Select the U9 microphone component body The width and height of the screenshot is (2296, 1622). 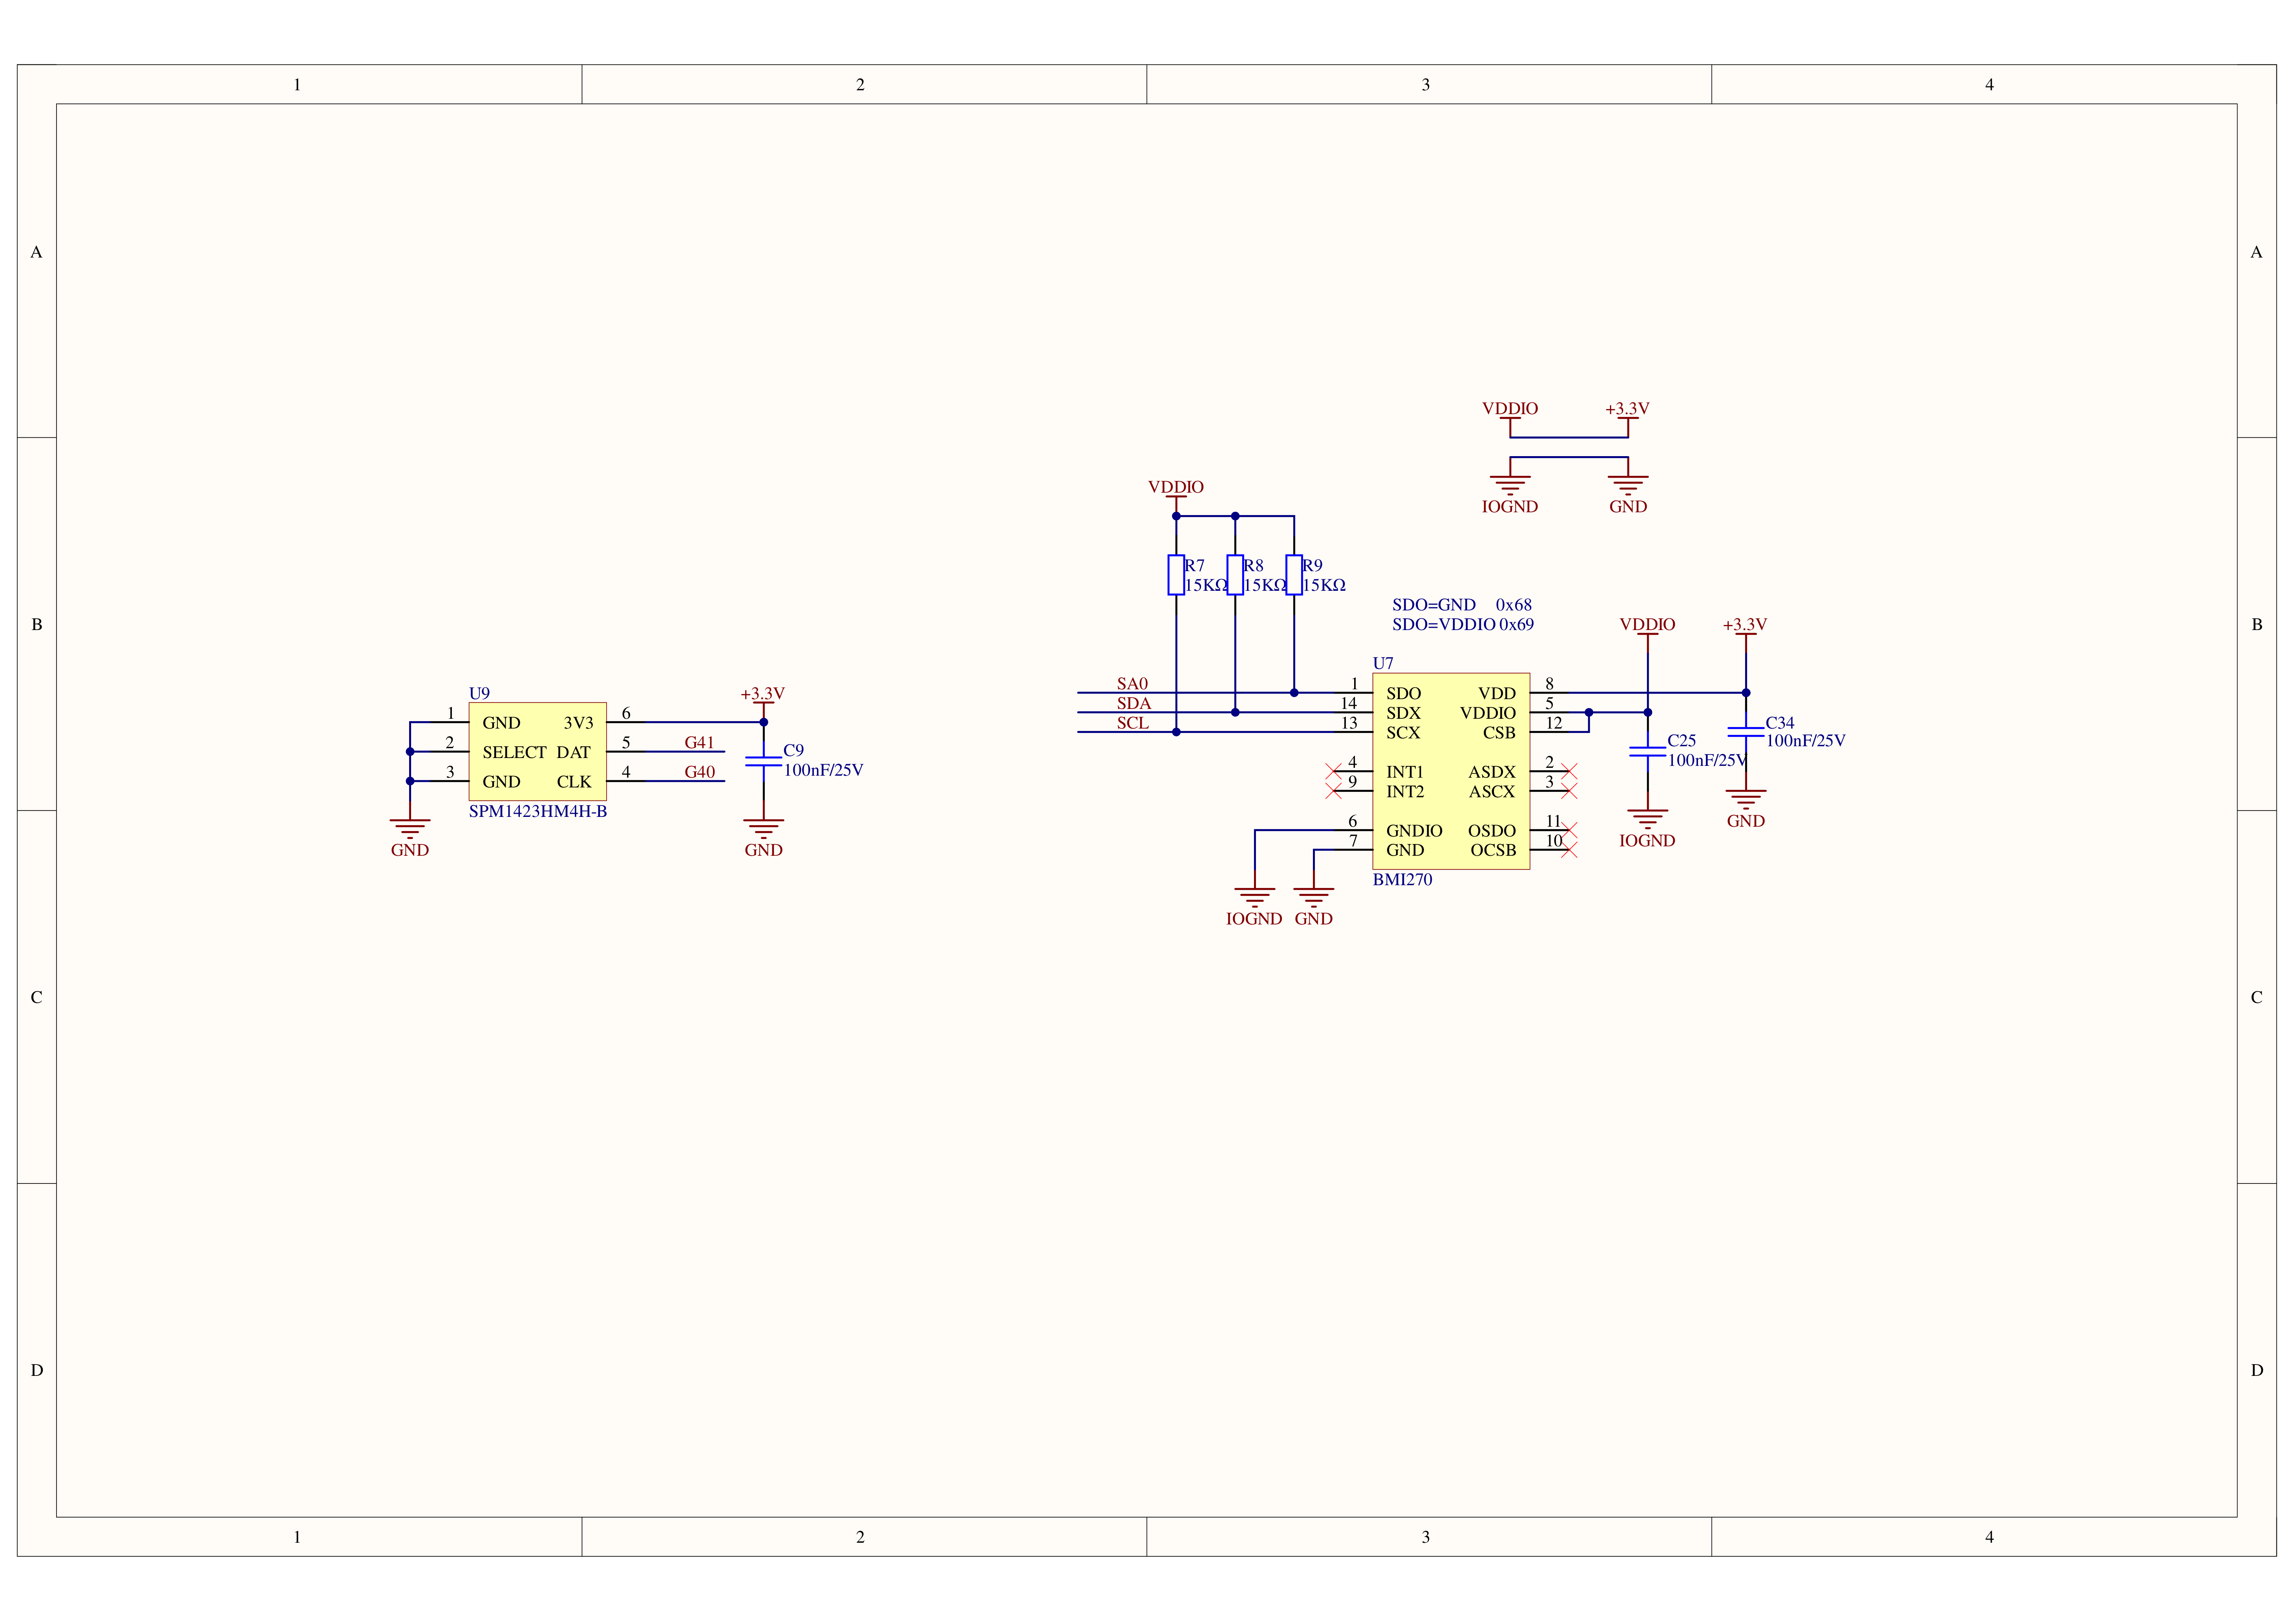[538, 751]
